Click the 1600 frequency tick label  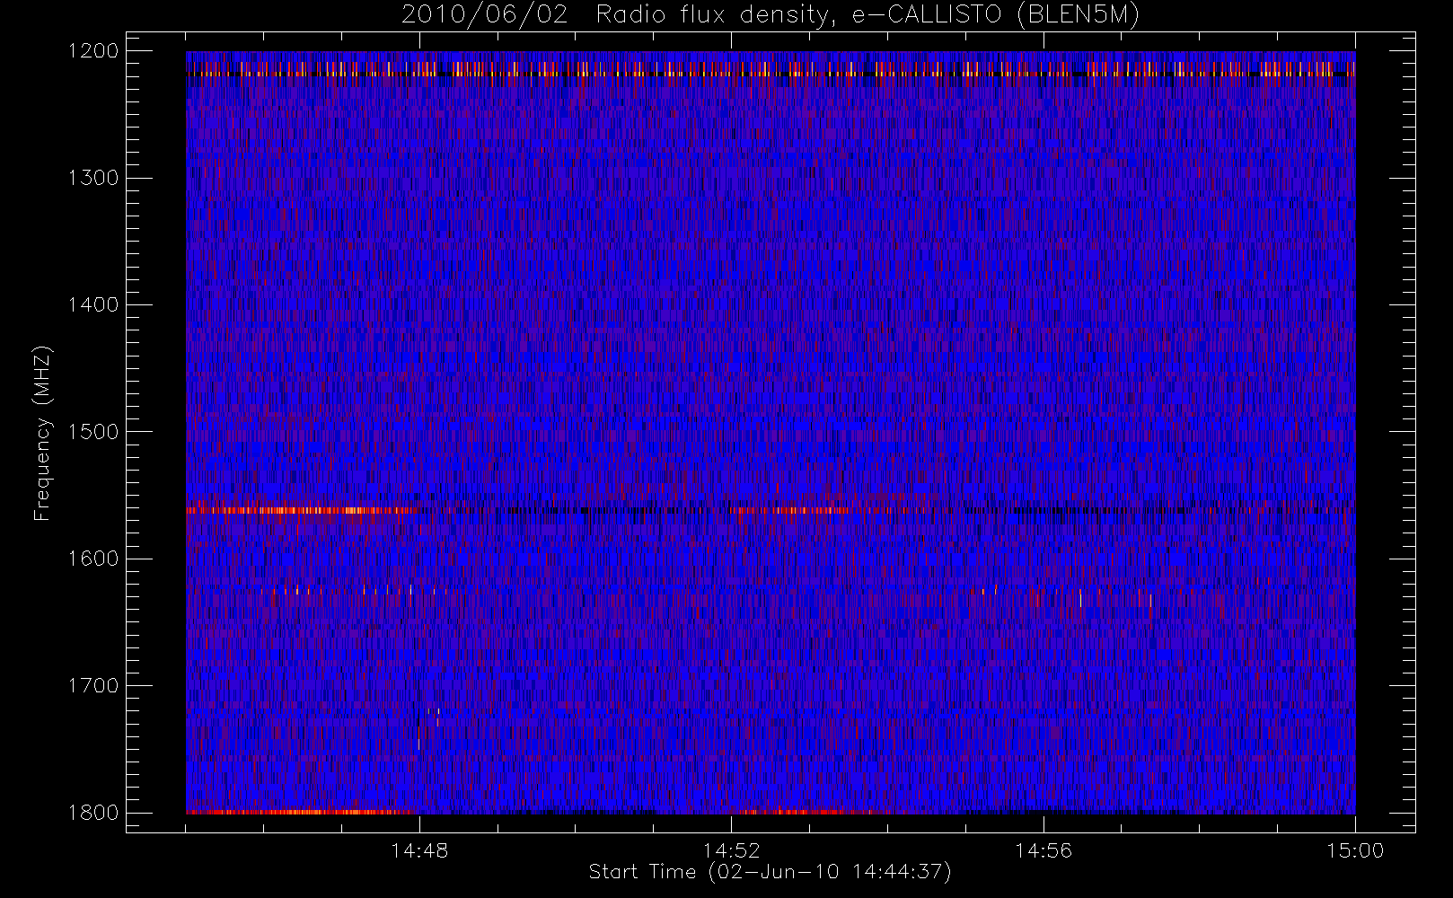93,559
